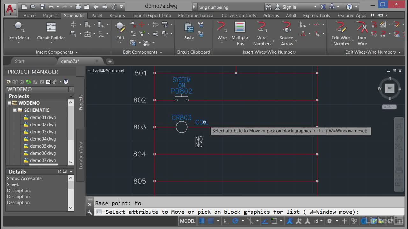This screenshot has height=229, width=408.
Task: Add a new drawing tab with plus
Action: (110, 61)
